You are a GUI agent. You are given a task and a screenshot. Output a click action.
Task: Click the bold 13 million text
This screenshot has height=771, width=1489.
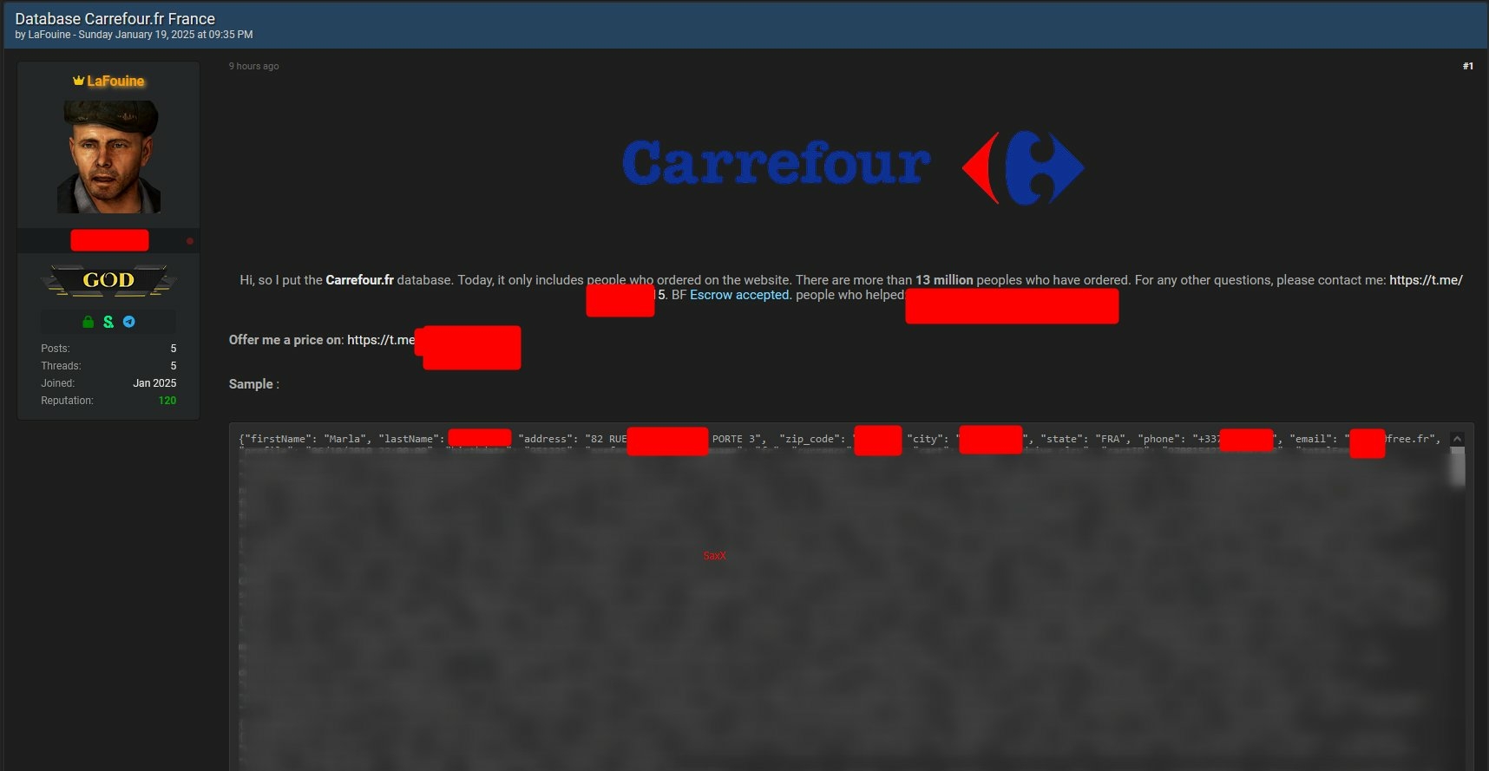tap(944, 280)
